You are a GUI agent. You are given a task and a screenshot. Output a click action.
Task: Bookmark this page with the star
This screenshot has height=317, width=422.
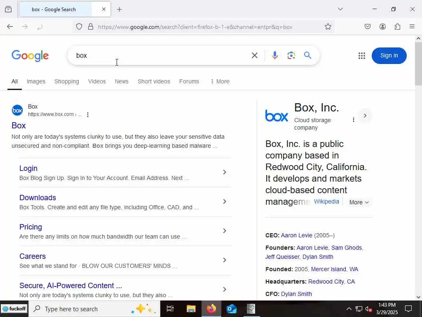click(x=328, y=27)
